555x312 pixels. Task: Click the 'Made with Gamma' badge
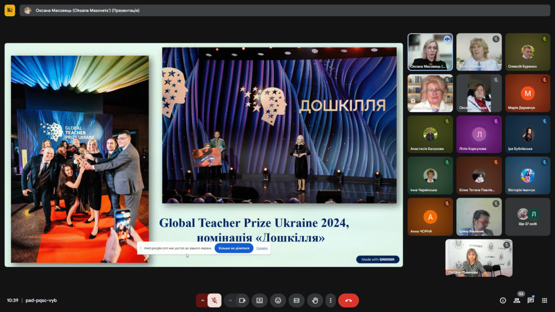[x=378, y=259]
